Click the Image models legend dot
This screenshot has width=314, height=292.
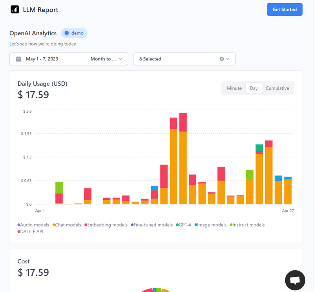(x=195, y=225)
